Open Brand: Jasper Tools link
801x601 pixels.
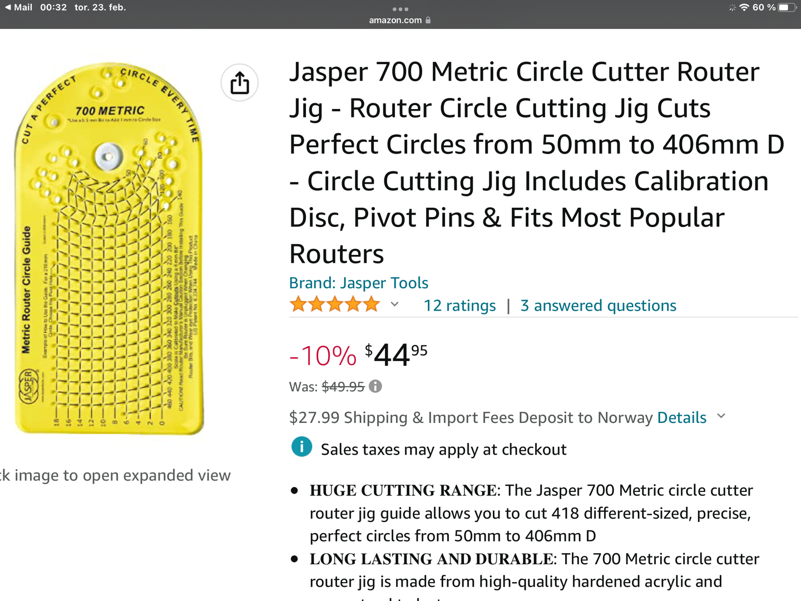(x=359, y=283)
